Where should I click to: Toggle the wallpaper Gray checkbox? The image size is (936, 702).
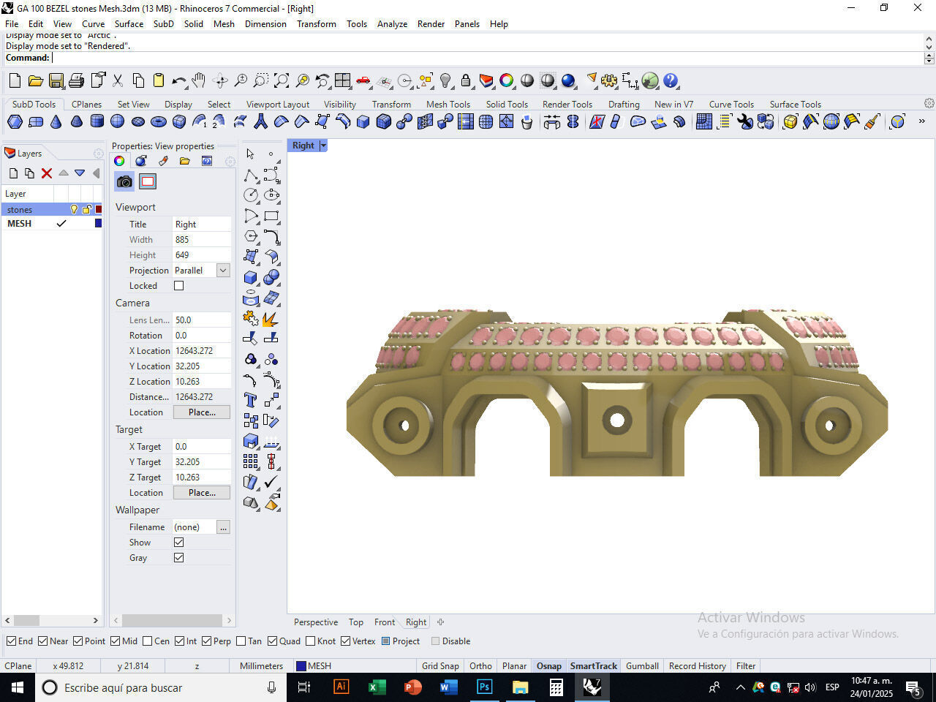click(x=178, y=558)
